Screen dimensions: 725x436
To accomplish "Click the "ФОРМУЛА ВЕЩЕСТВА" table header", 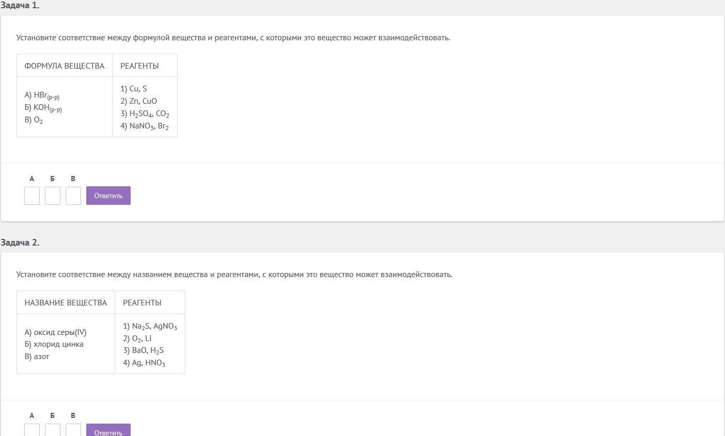I will (x=65, y=66).
